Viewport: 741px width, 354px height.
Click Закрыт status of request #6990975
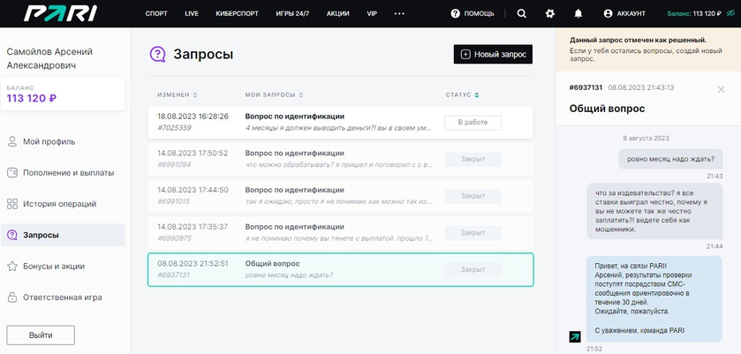473,233
